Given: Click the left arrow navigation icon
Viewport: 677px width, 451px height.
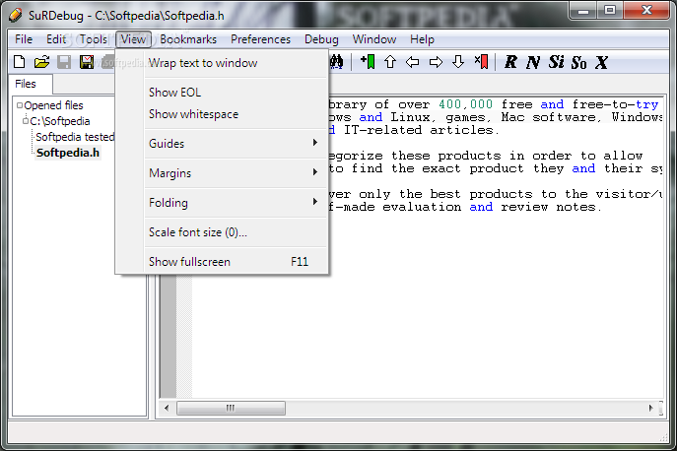Looking at the screenshot, I should coord(412,62).
